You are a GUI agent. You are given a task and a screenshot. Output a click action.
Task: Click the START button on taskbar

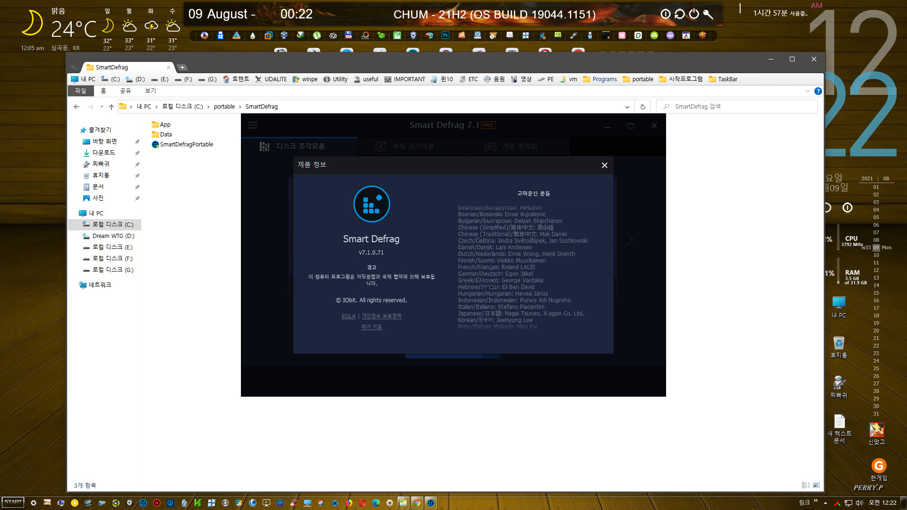pos(13,502)
